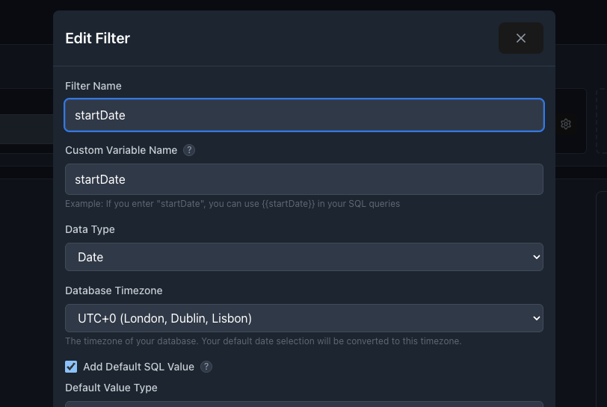Click the Add Default SQL Value label text
Screen dimensions: 607x407
[x=138, y=367]
